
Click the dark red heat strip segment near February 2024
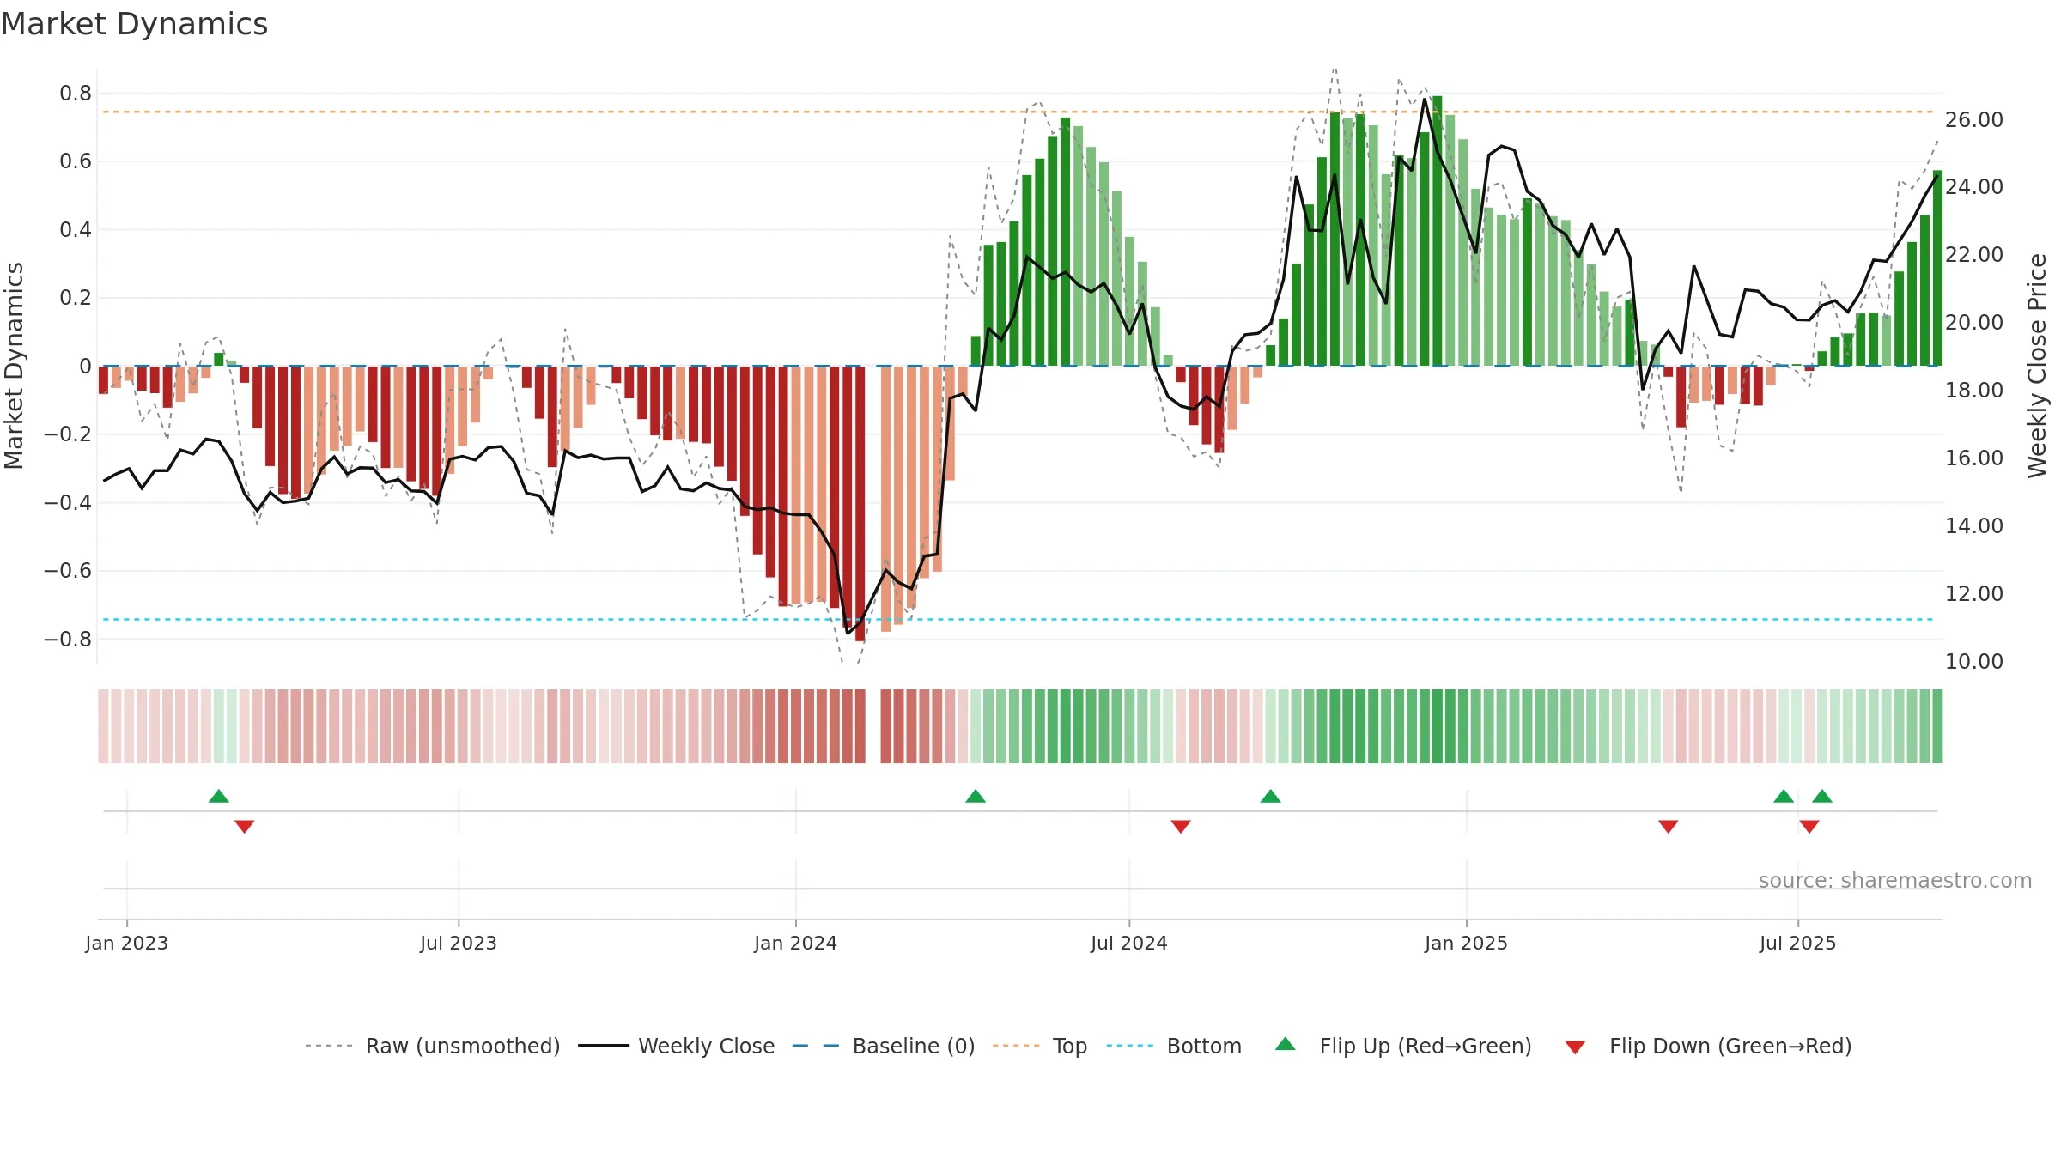860,726
